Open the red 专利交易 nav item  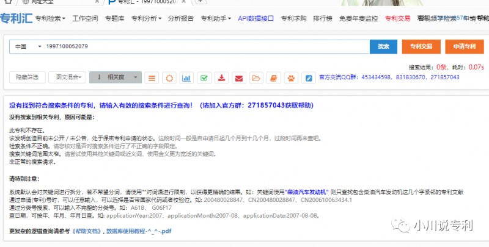398,18
